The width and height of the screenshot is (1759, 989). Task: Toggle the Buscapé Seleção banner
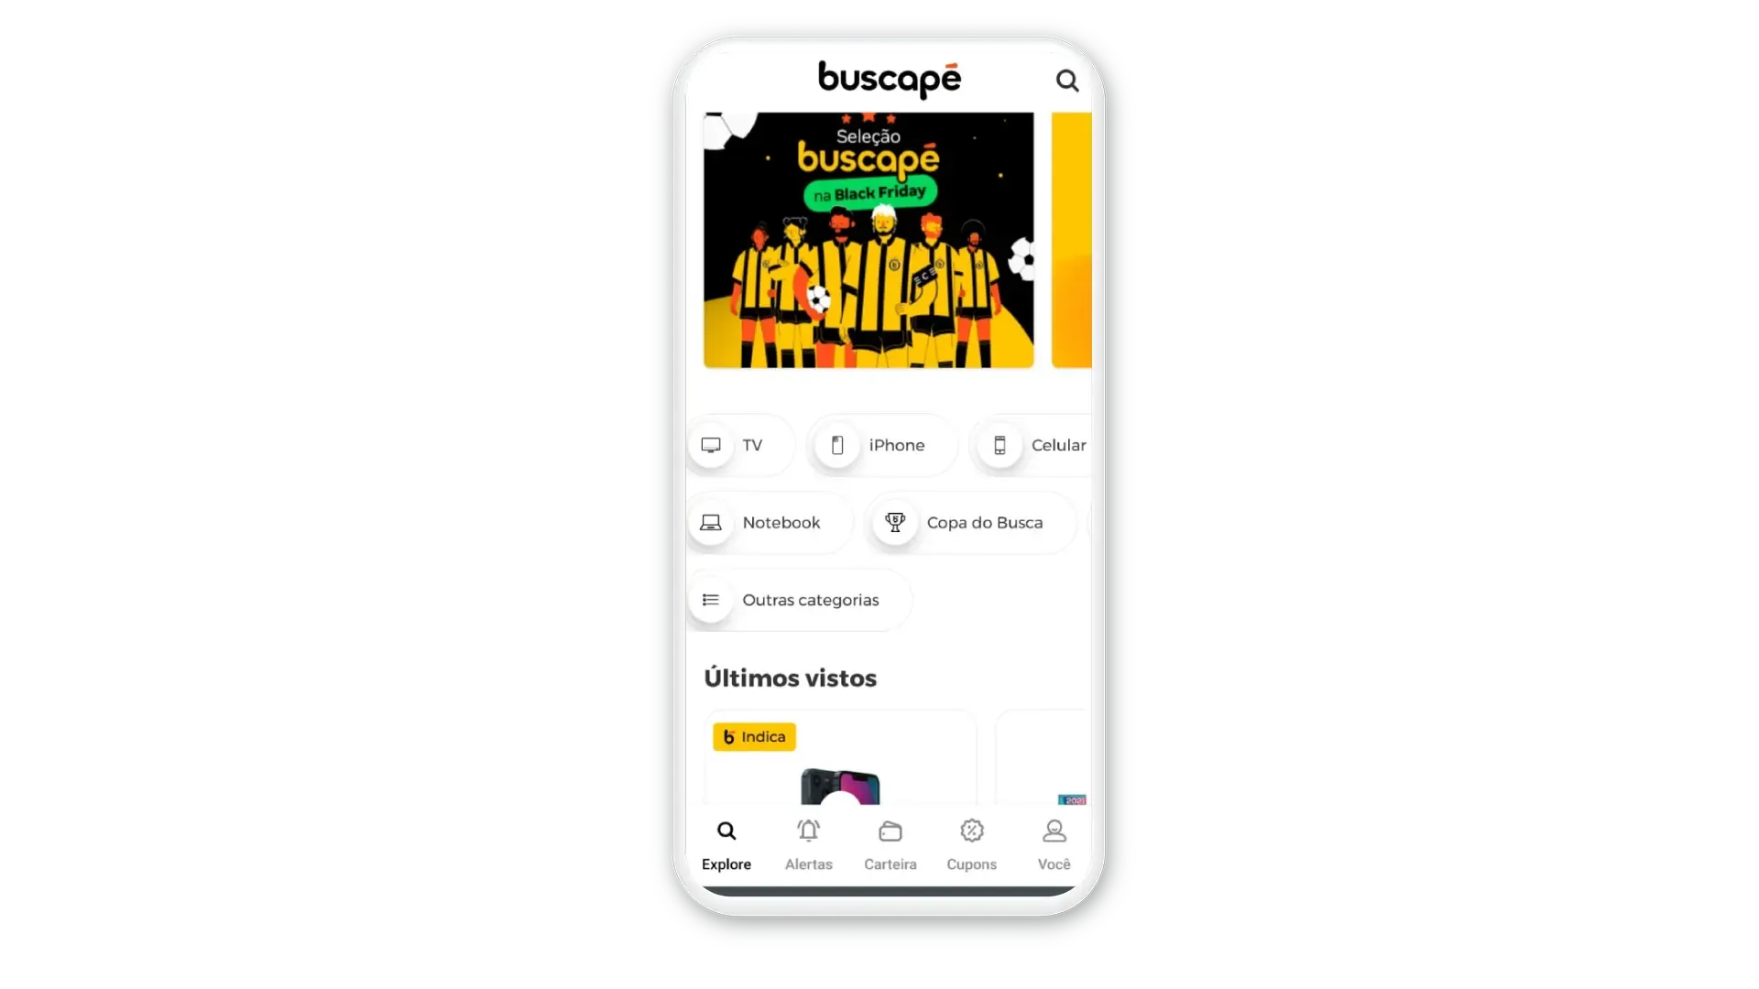(x=868, y=239)
